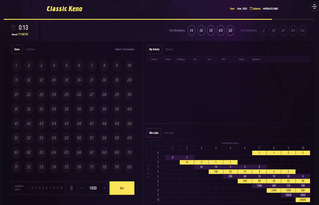This screenshot has height=205, width=319.
Task: Random select 1 number
Action: click(x=29, y=188)
